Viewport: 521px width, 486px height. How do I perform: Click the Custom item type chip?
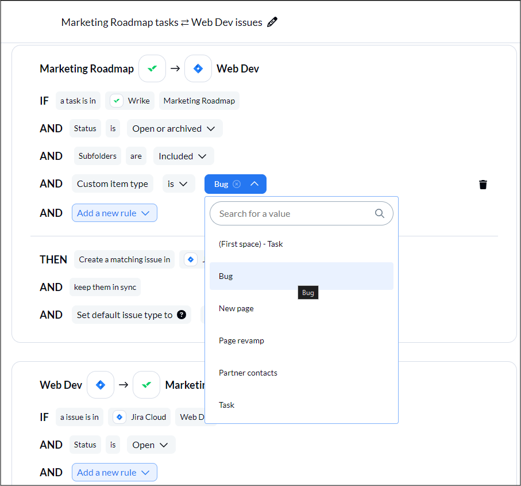pos(113,183)
